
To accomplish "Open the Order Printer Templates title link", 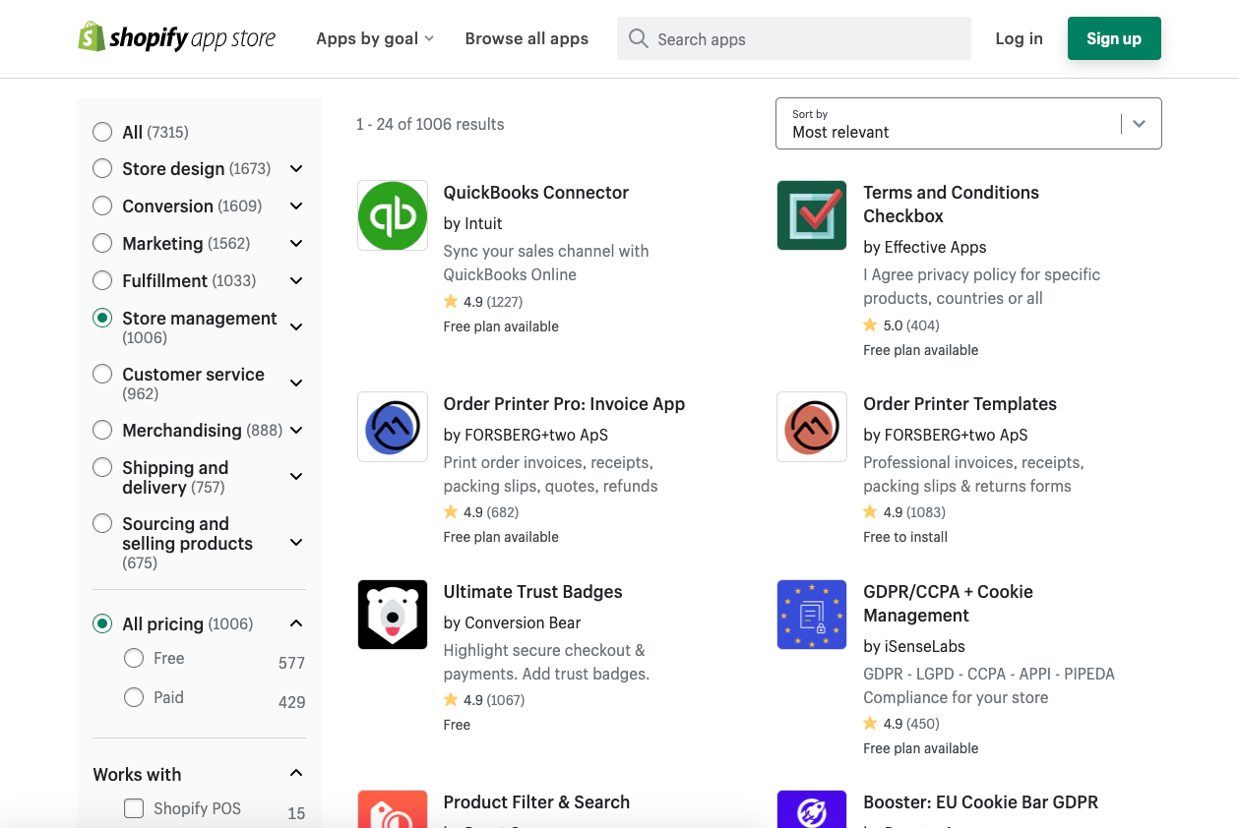I will (960, 404).
